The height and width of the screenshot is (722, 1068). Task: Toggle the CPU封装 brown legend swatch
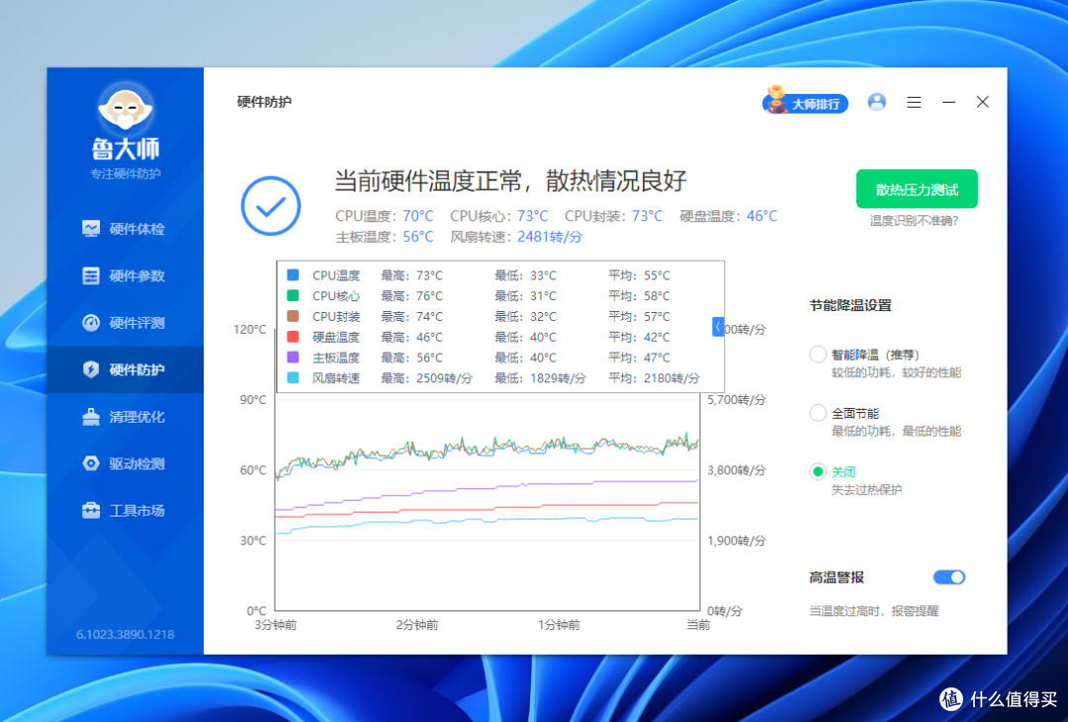click(x=293, y=316)
